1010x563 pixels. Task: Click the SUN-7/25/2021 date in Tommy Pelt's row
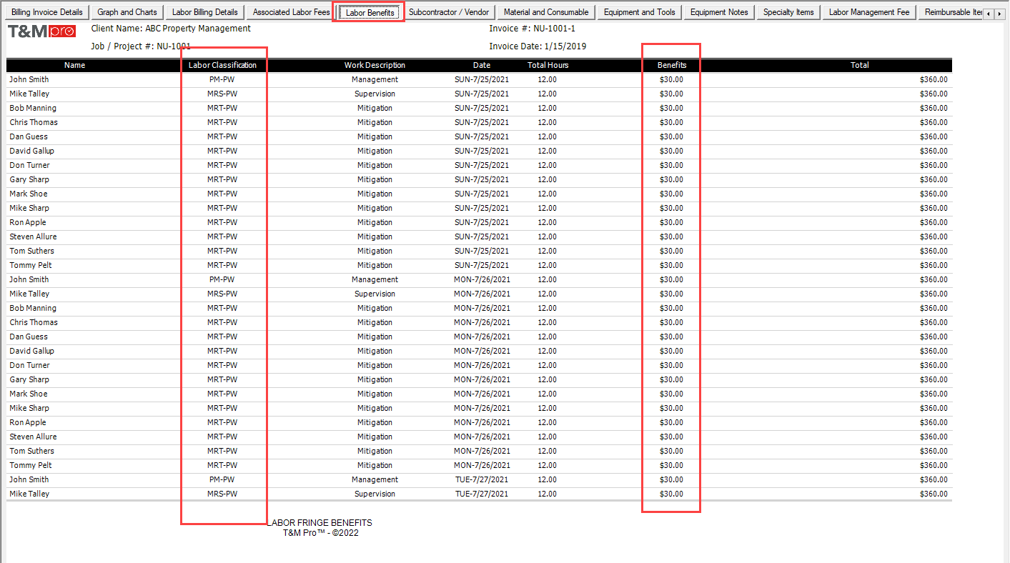482,265
